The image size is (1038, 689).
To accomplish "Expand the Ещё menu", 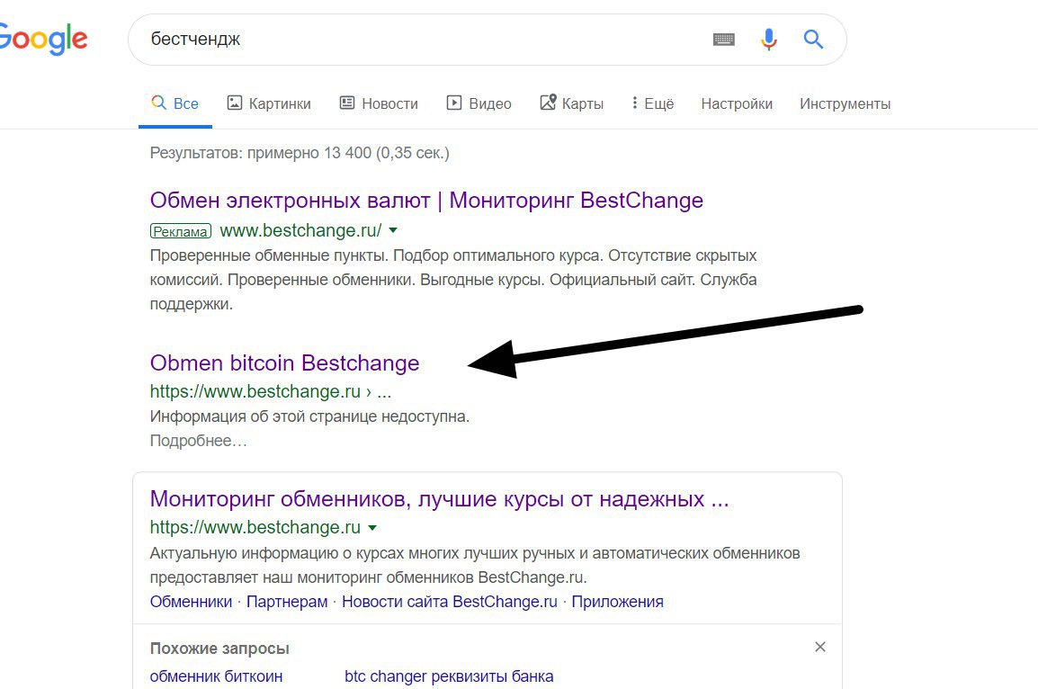I will coord(653,103).
